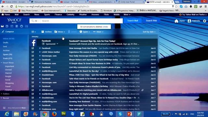Open the Messenger smiley icon

pos(21,26)
